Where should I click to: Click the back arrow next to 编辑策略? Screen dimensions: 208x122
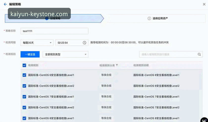(x=5, y=4)
